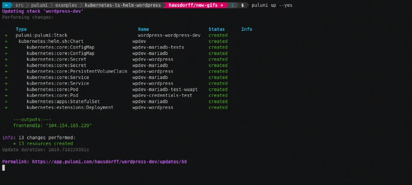Click the wpdev-mariadb-test-wuapt pod name

(x=165, y=89)
